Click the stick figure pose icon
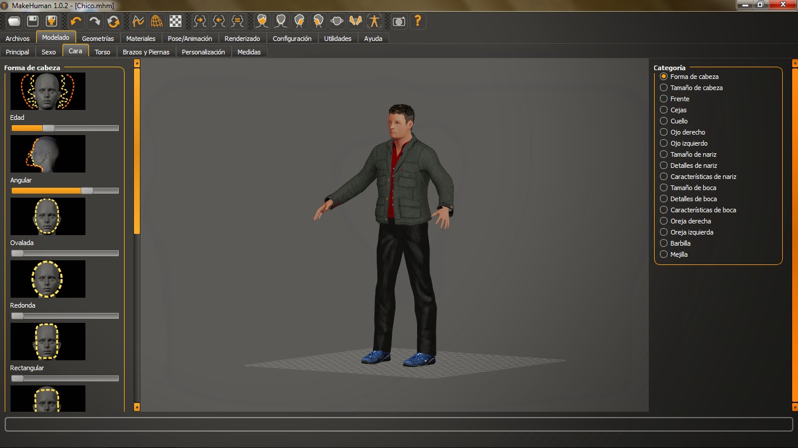This screenshot has width=798, height=448. coord(374,21)
